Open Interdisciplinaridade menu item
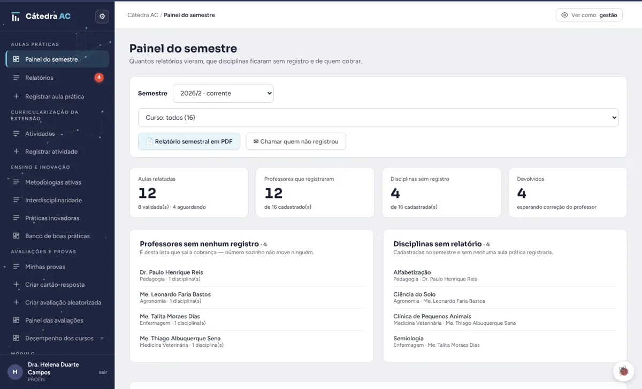Viewport: 642px width, 389px height. click(57, 200)
